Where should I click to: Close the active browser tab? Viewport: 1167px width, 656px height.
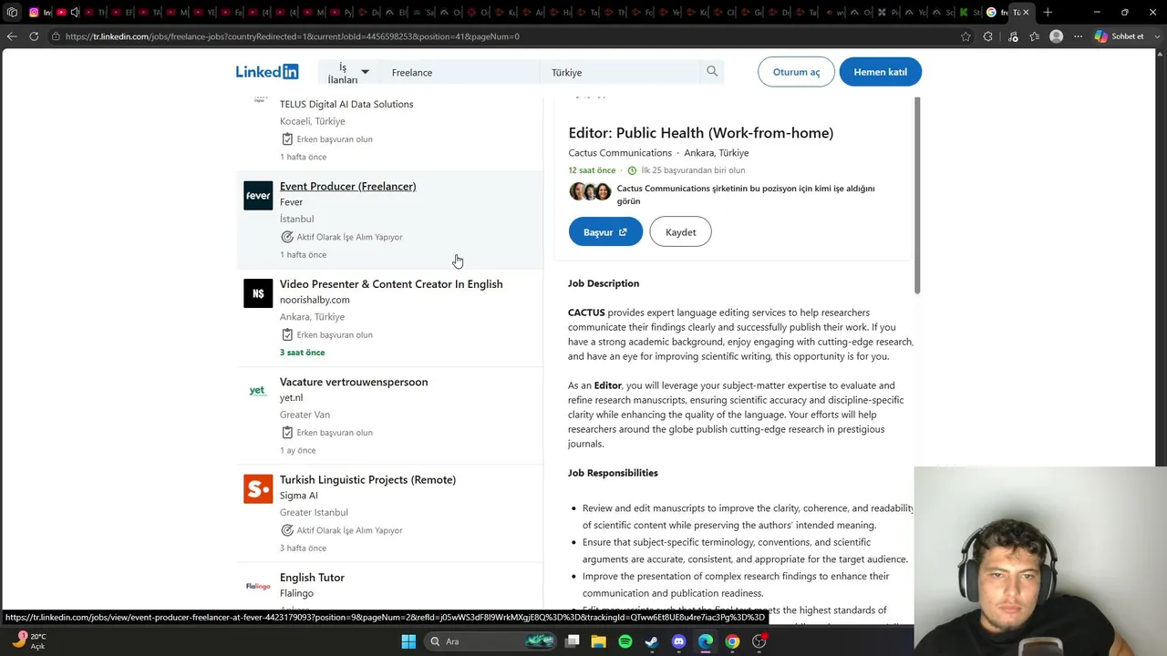[x=1026, y=13]
